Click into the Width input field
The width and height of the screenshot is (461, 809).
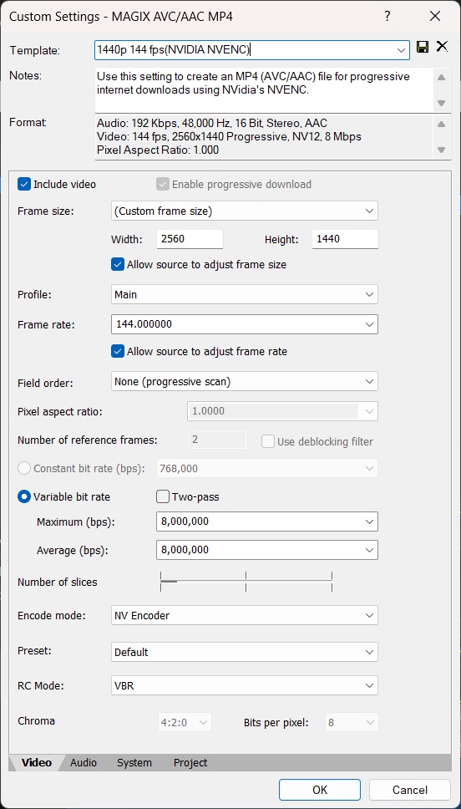coord(190,239)
